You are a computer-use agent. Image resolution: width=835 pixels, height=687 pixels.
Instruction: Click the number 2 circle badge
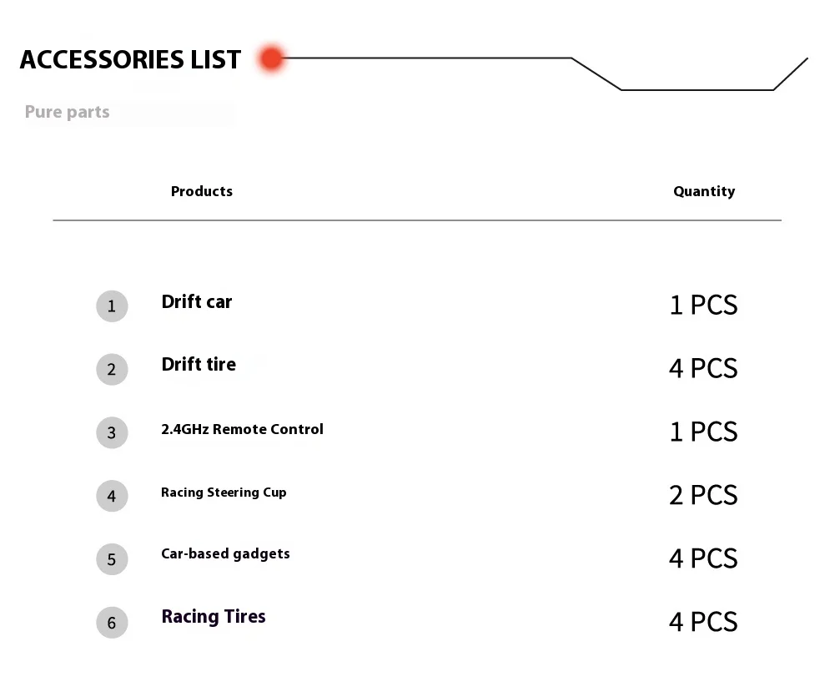112,370
